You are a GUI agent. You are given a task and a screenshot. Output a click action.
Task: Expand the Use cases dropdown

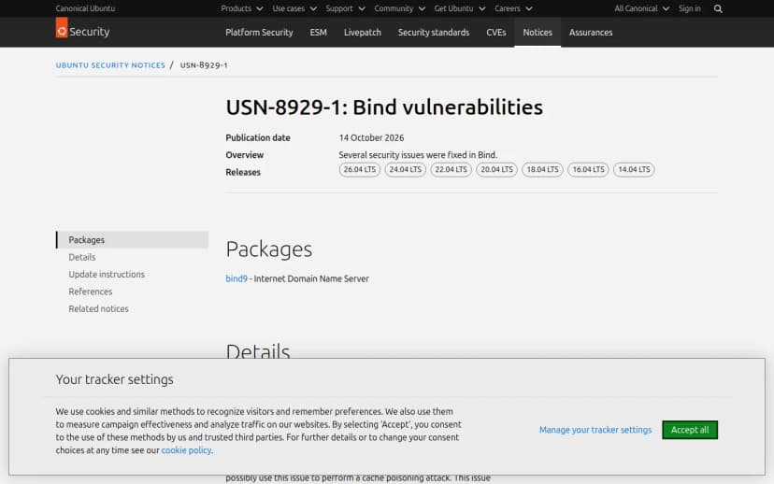tap(294, 8)
